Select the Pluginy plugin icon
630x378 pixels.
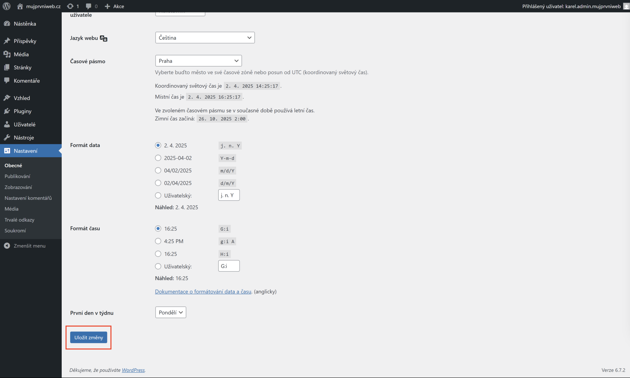(x=7, y=111)
